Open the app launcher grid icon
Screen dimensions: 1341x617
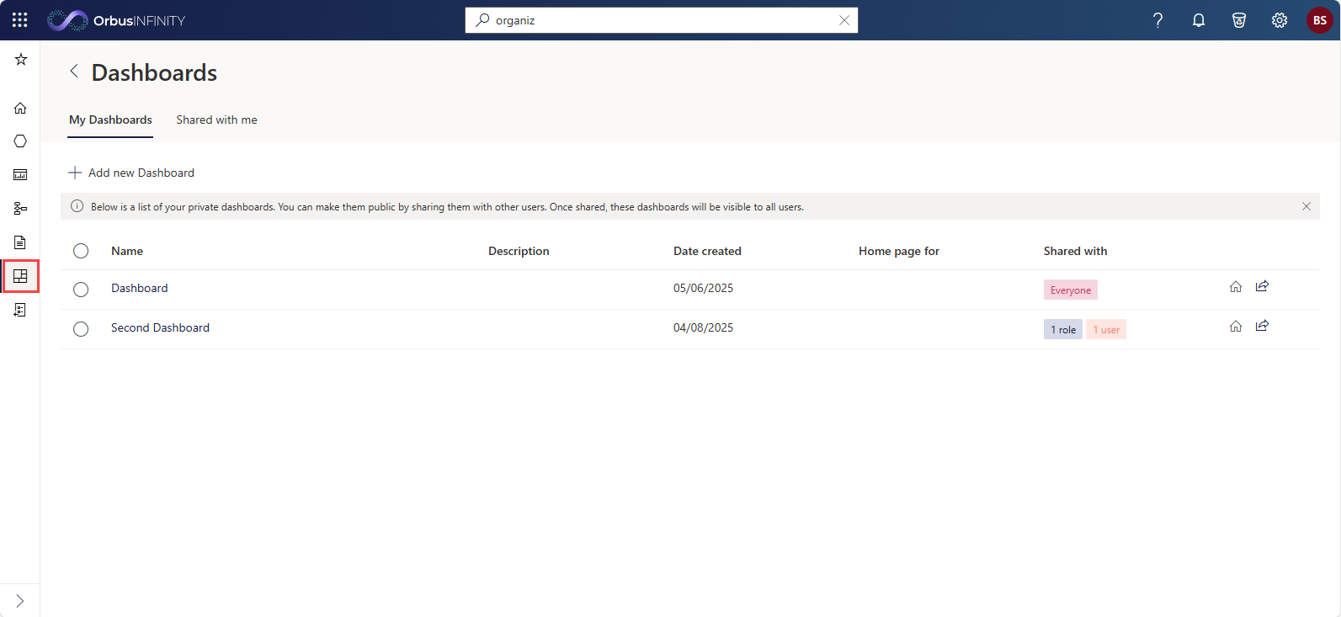point(20,20)
